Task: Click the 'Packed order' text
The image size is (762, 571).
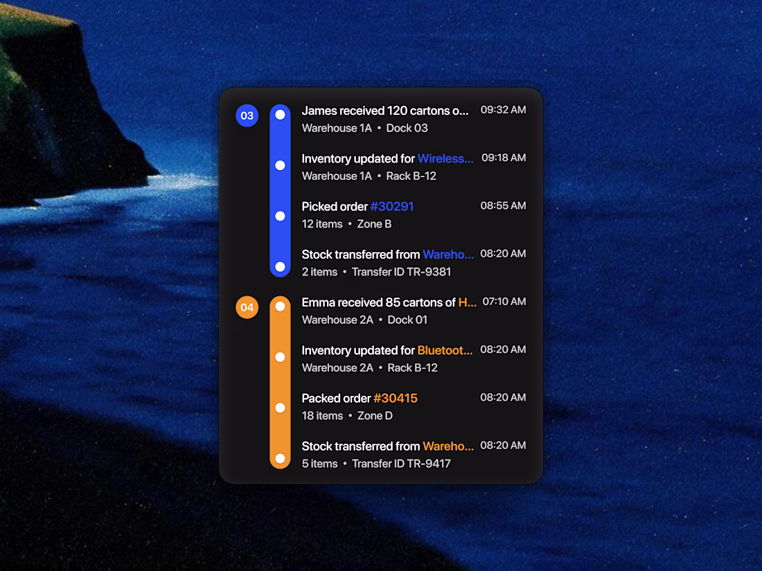Action: (336, 399)
